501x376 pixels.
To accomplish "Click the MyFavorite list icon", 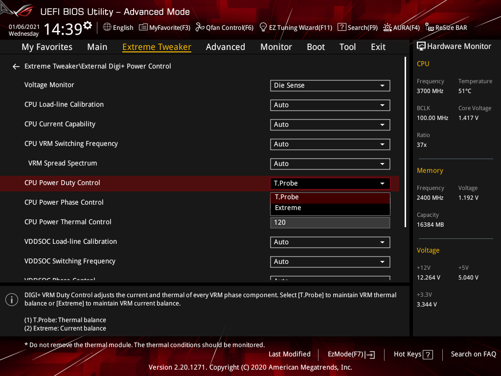I will [143, 27].
